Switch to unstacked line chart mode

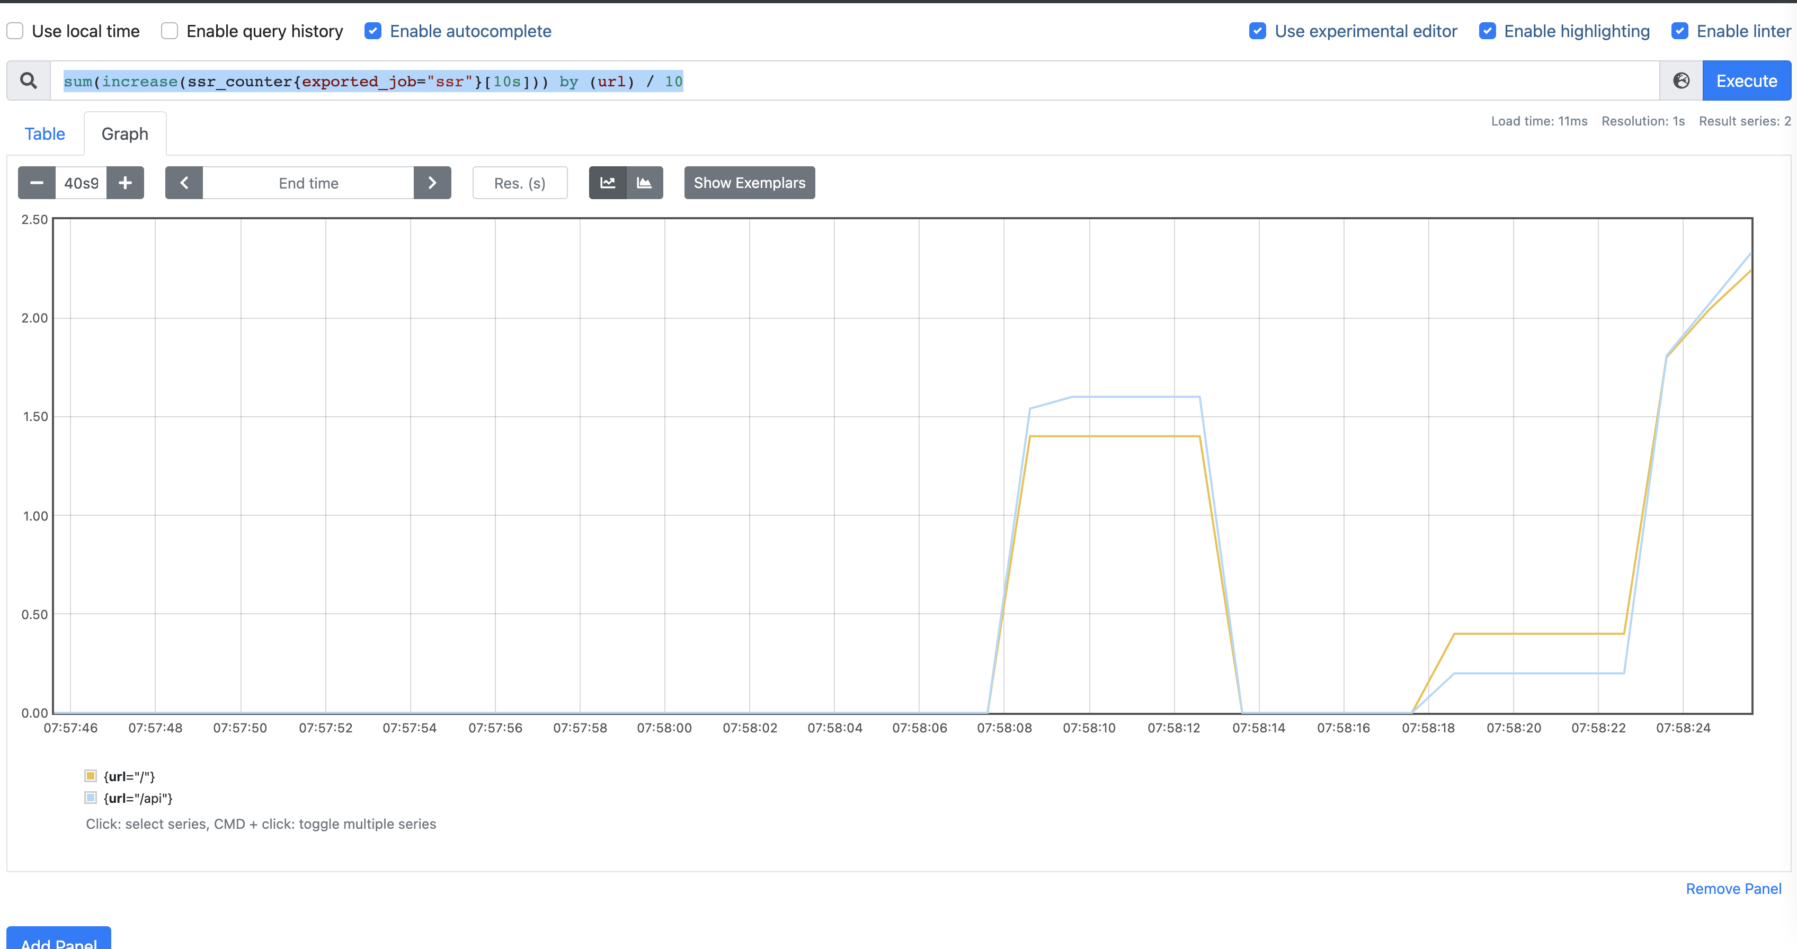[x=608, y=183]
